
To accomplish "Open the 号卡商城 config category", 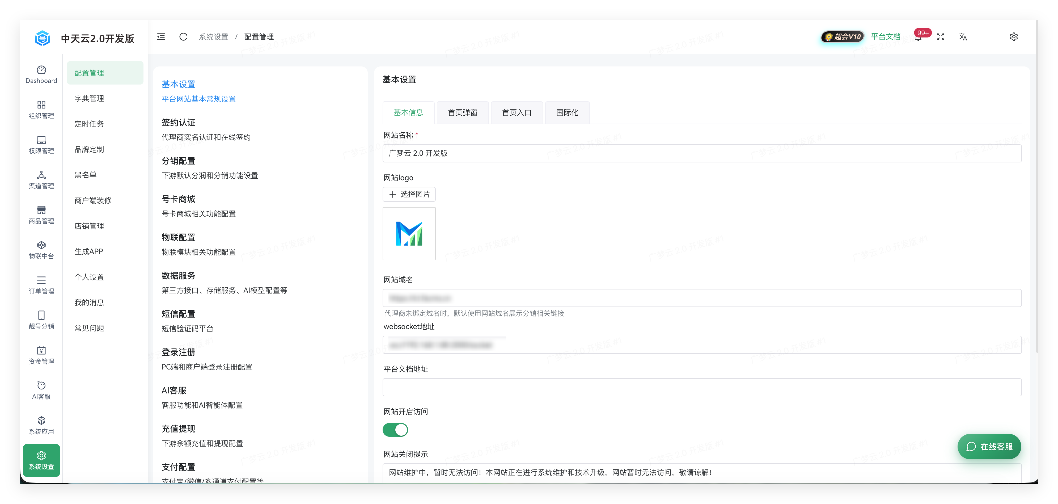I will 260,206.
